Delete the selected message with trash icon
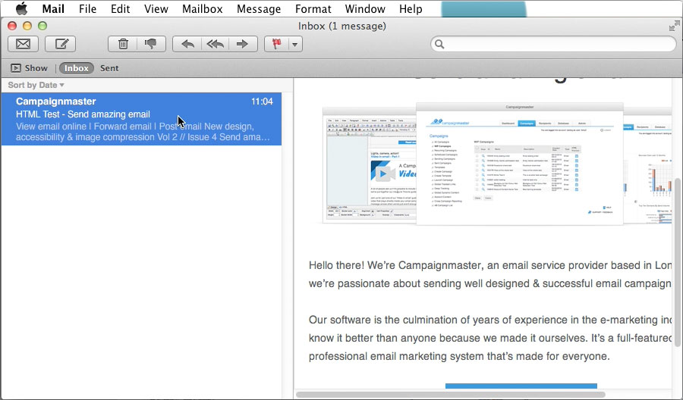Image resolution: width=683 pixels, height=400 pixels. click(123, 44)
